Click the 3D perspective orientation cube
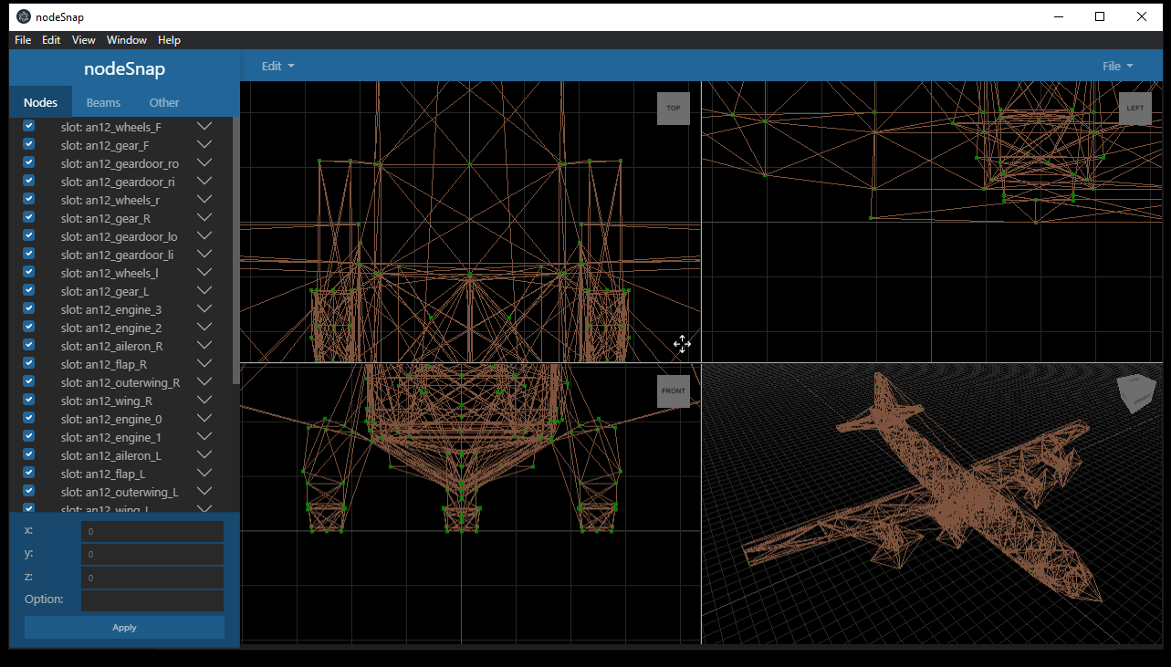Viewport: 1171px width, 667px height. point(1135,393)
